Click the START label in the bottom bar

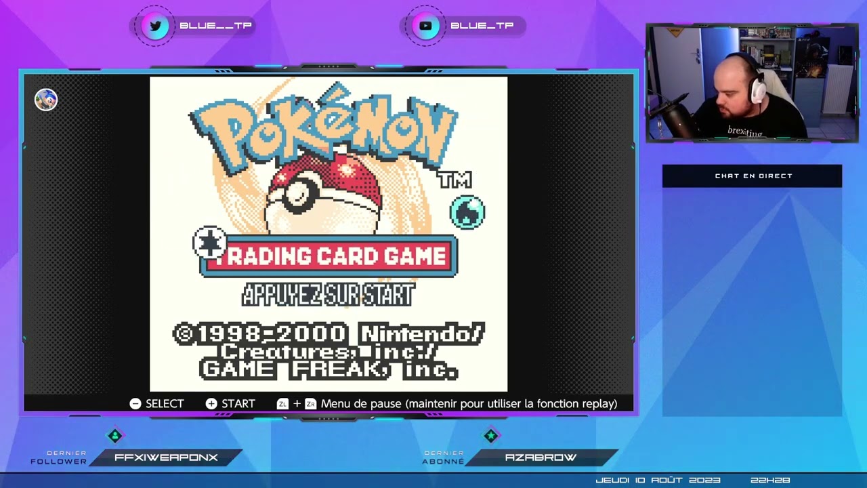click(x=238, y=403)
